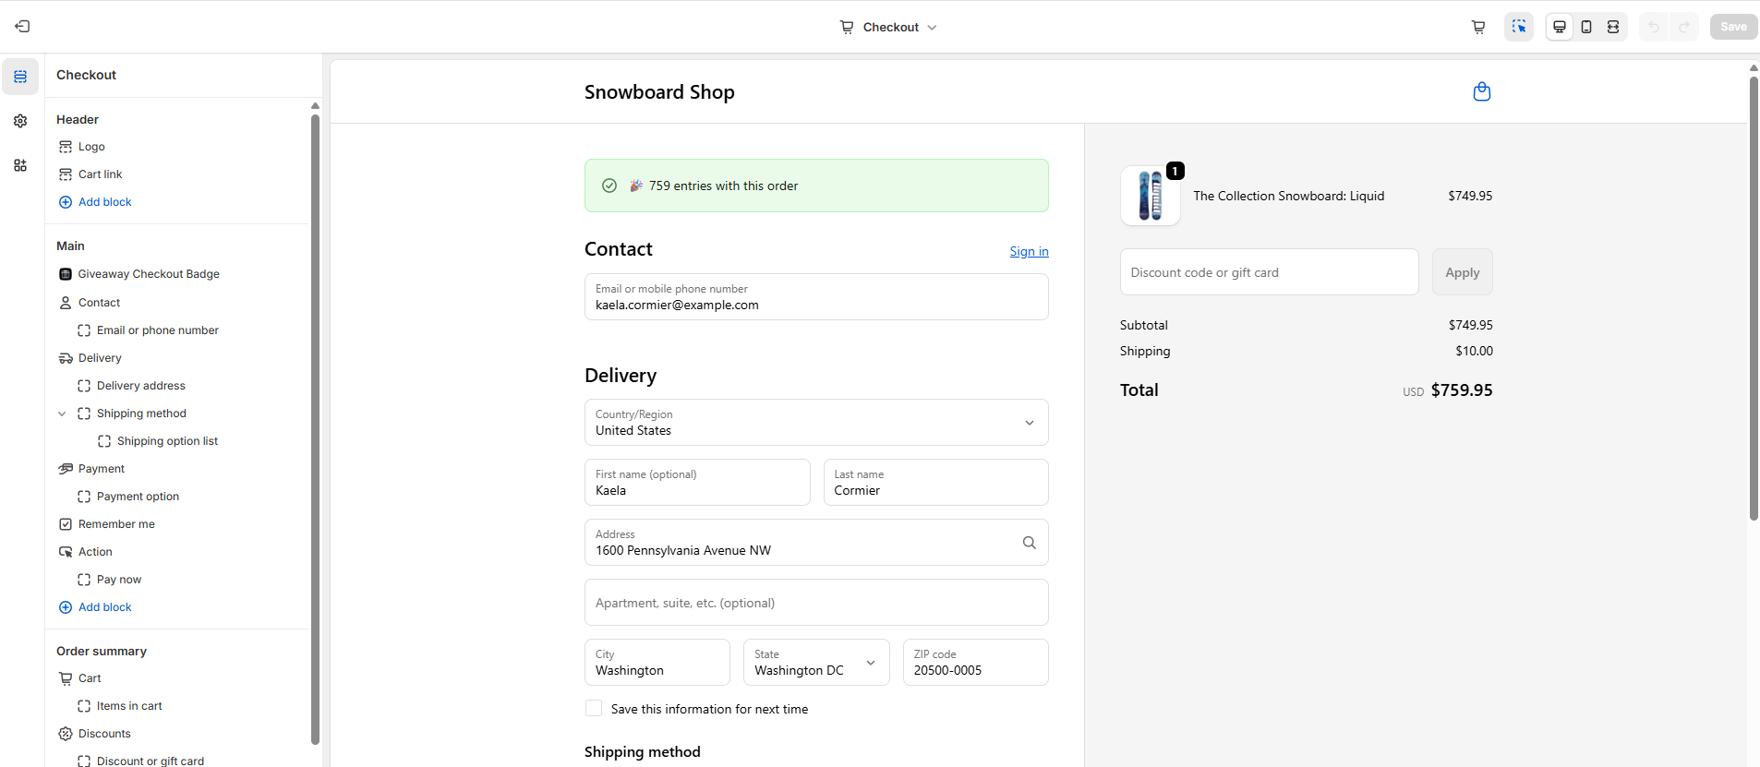Click the Discount code or gift card field
The height and width of the screenshot is (767, 1760).
[1269, 272]
